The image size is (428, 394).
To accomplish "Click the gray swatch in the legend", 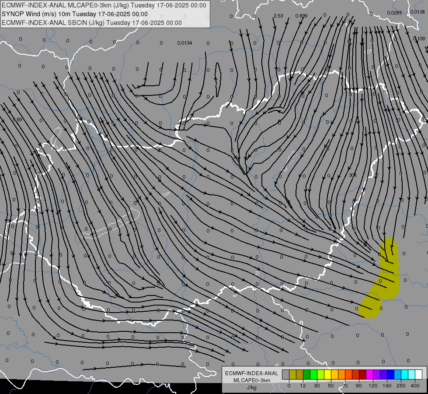I will coord(286,375).
